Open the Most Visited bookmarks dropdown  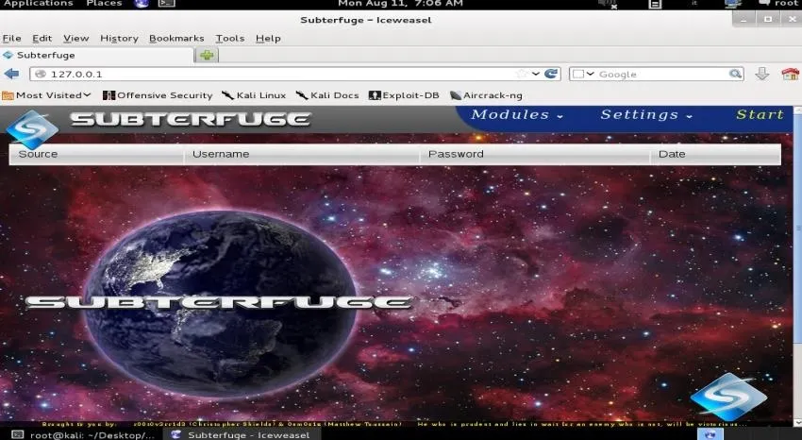(46, 95)
